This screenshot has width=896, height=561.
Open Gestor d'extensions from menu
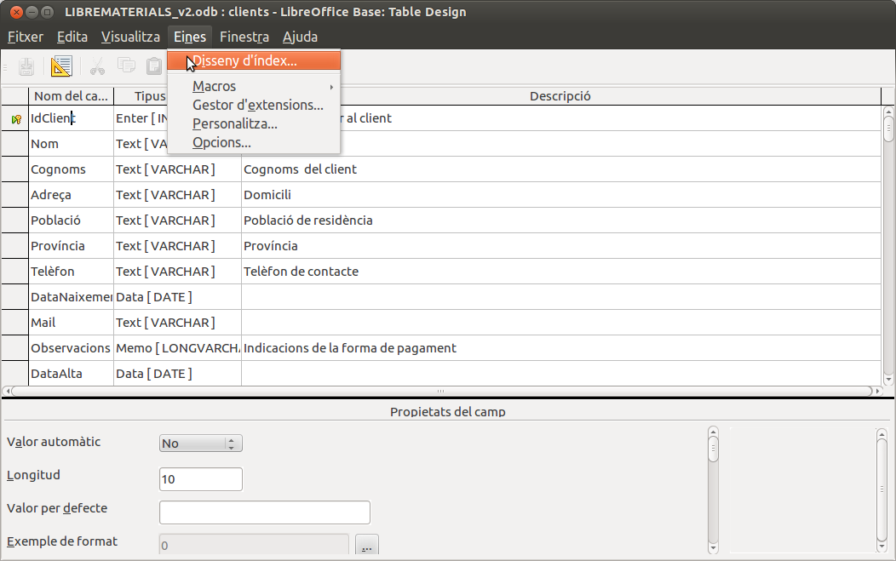257,105
